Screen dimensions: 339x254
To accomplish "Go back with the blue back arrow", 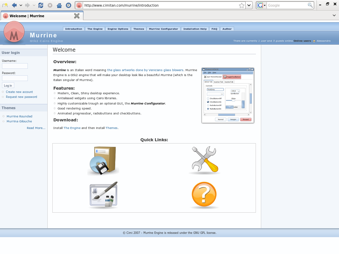I will pos(14,5).
